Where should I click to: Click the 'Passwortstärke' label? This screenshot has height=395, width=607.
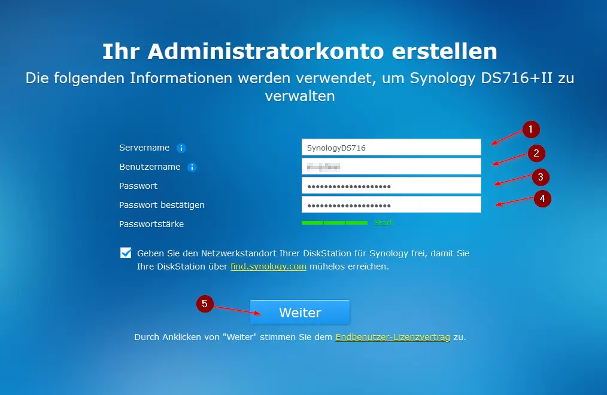point(151,224)
